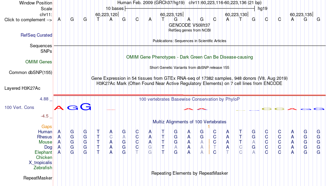Click the SNPs track label
326x186 pixels.
coord(46,51)
